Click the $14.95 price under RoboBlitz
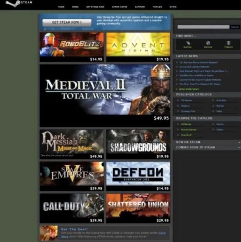 pos(96,59)
